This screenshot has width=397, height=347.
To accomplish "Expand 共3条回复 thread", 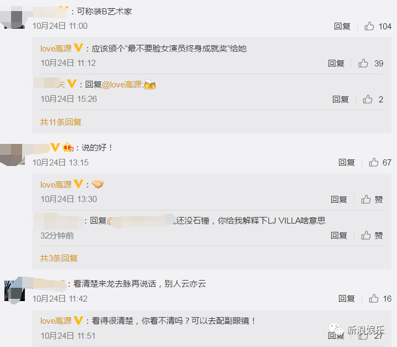I will click(59, 258).
